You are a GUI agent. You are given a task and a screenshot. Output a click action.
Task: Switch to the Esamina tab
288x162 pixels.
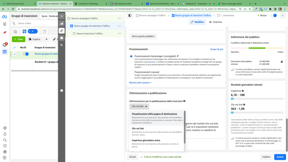coord(215,22)
